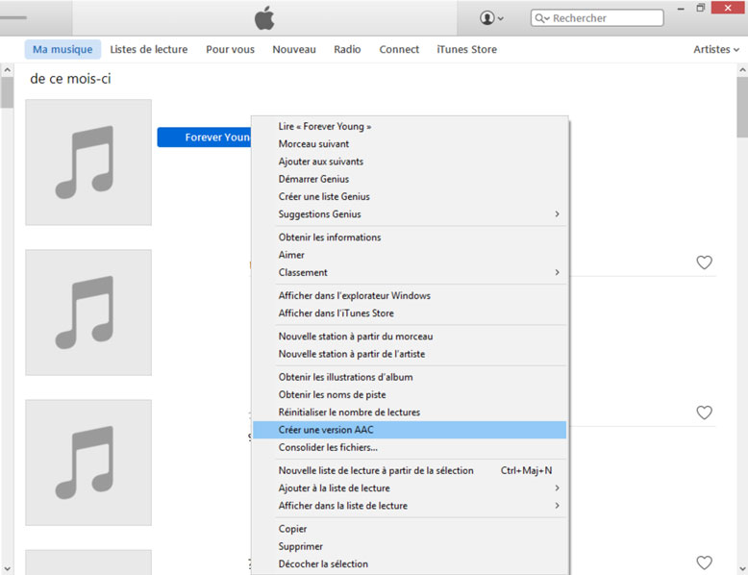Screen dimensions: 748x575
Task: Choose Créer une liste Genius
Action: 410,196
